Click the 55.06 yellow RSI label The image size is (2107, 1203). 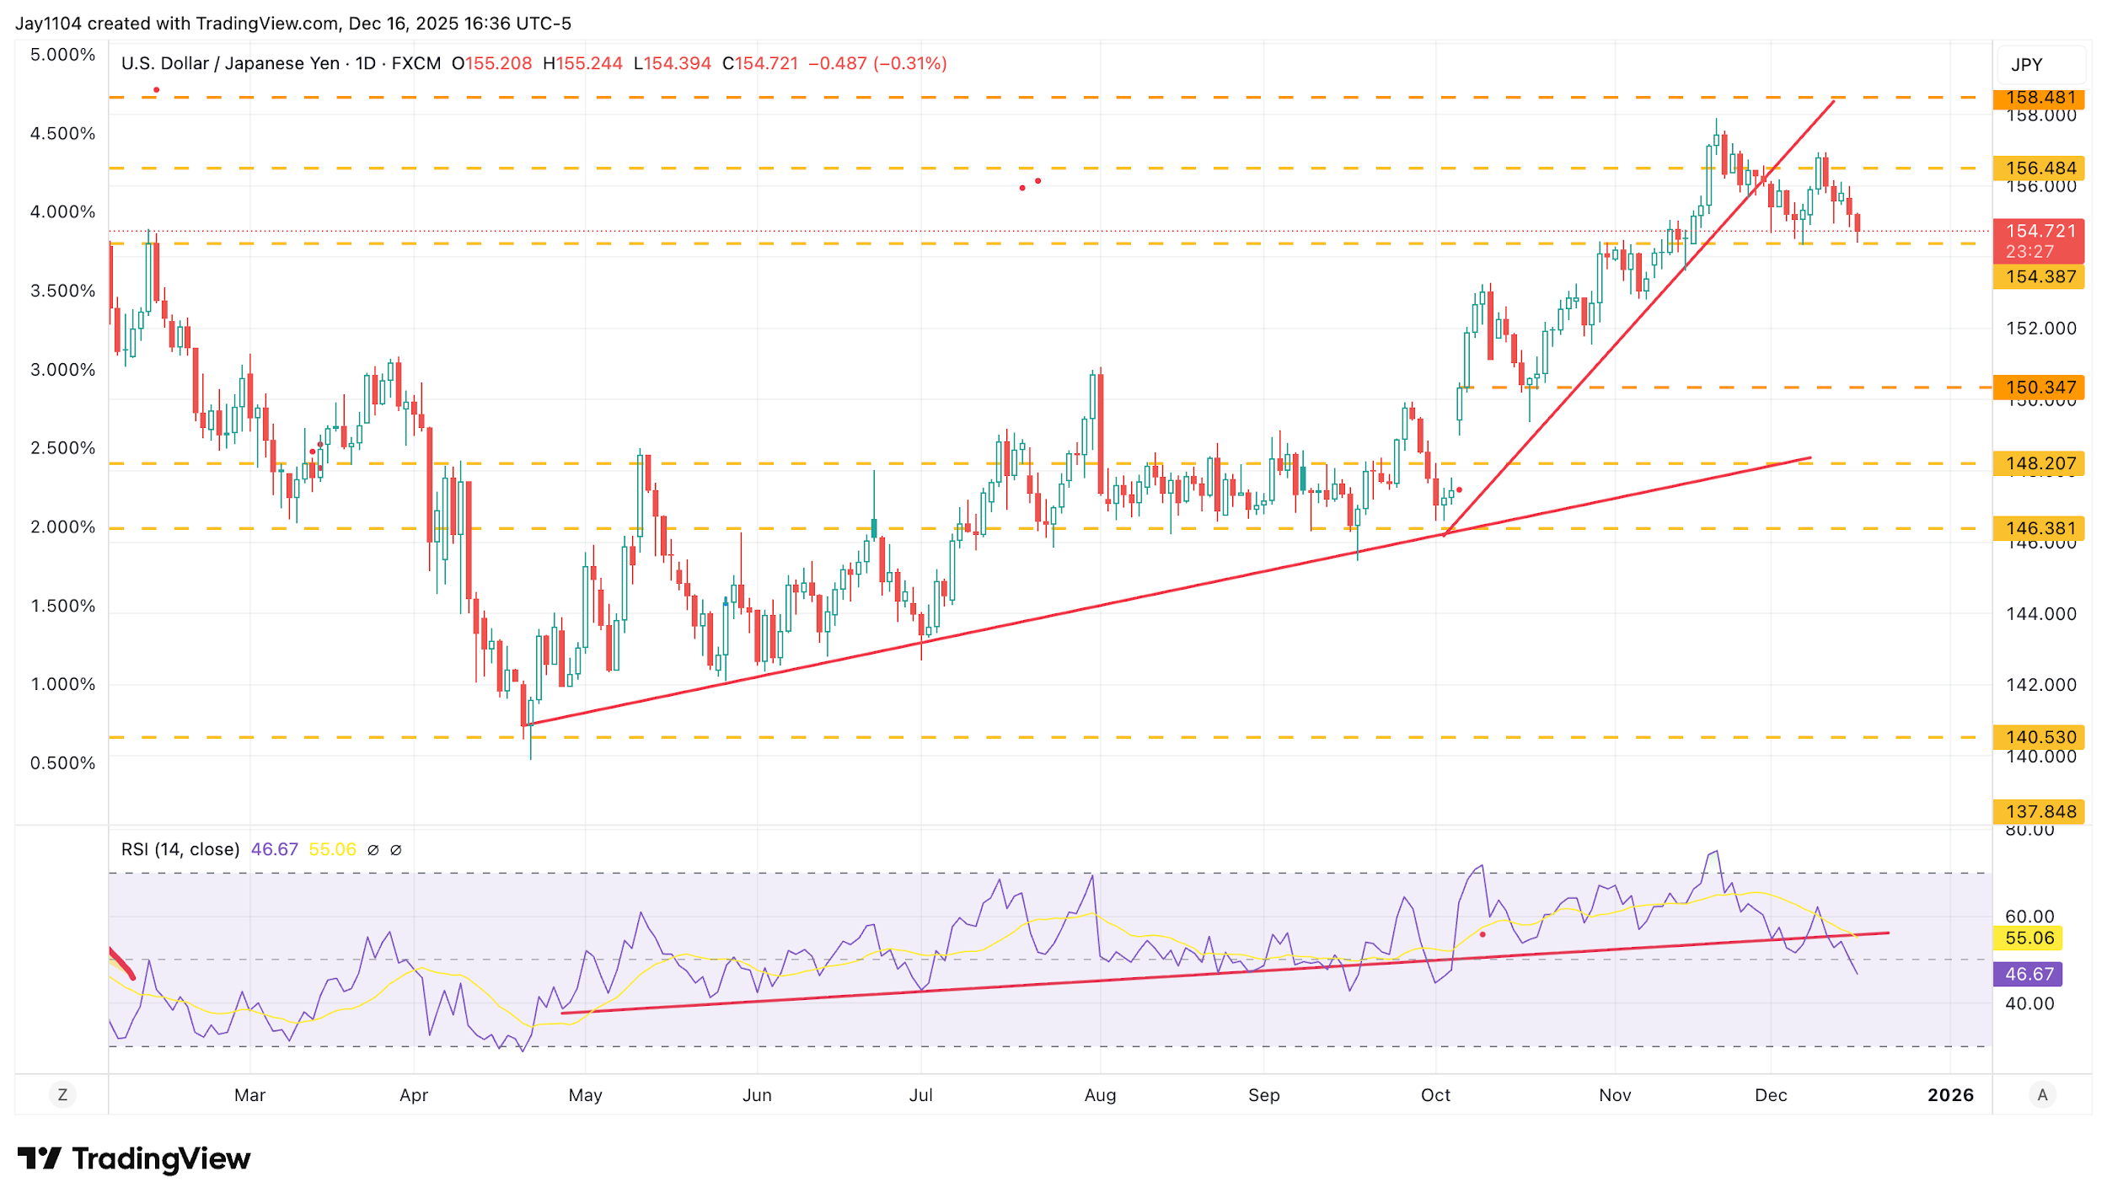tap(2029, 938)
